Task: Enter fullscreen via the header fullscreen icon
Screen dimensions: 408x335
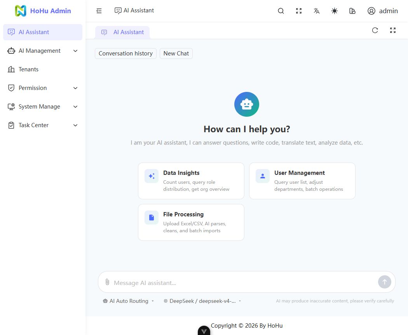Action: [x=299, y=10]
